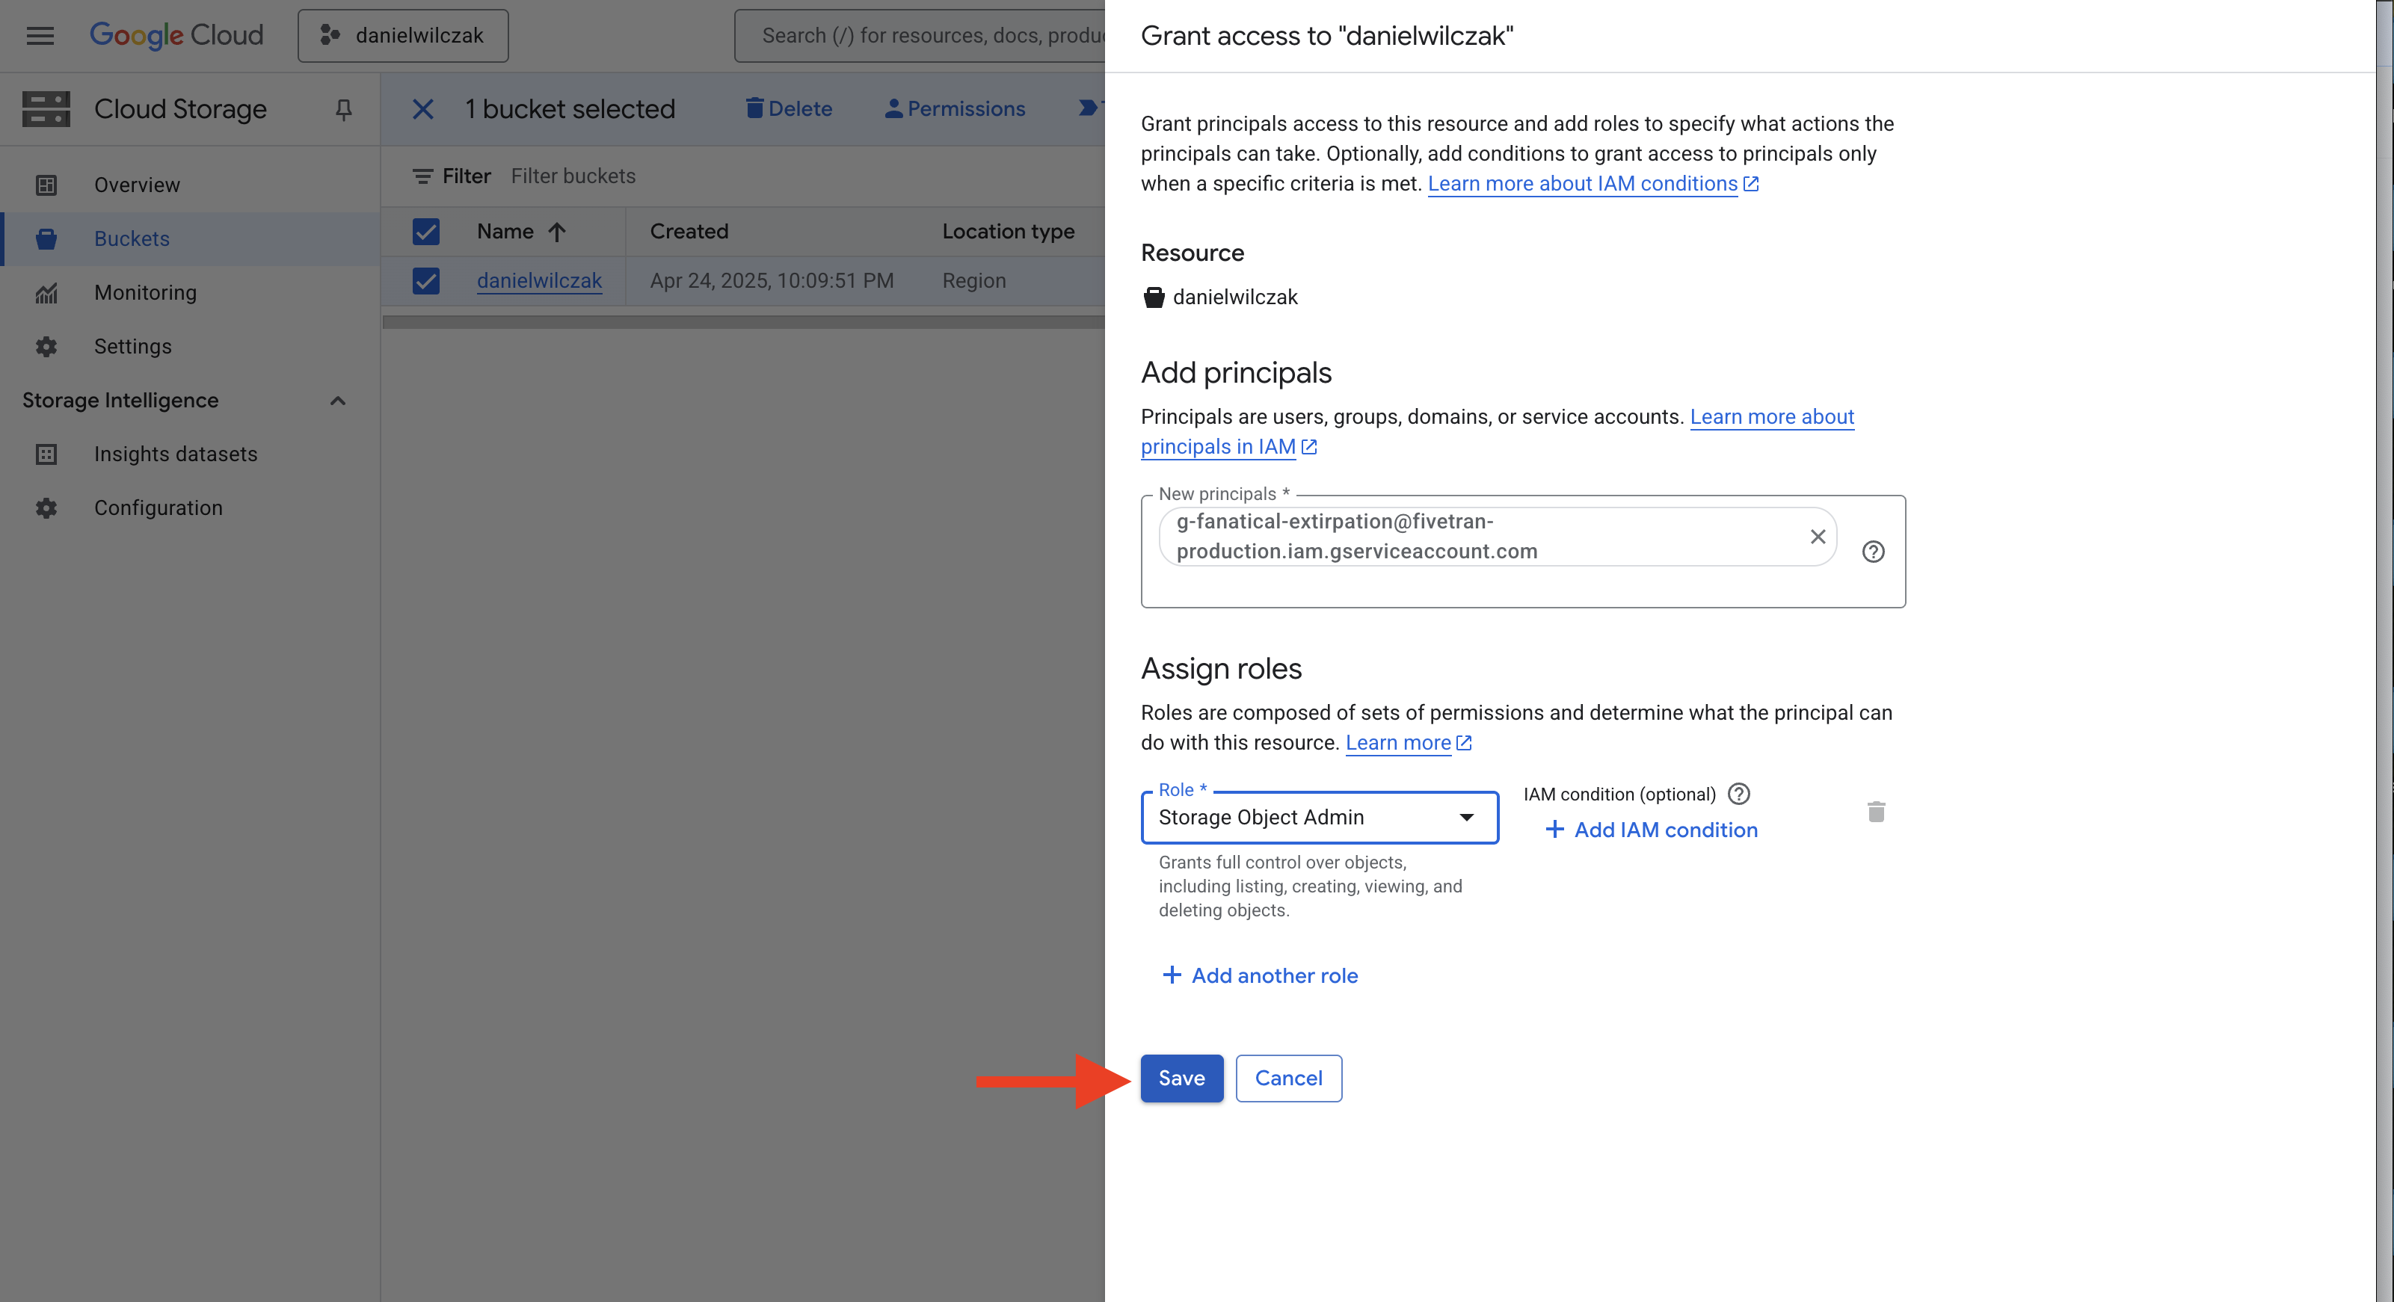The height and width of the screenshot is (1302, 2394).
Task: Clear bucket selection with the X icon
Action: coord(423,110)
